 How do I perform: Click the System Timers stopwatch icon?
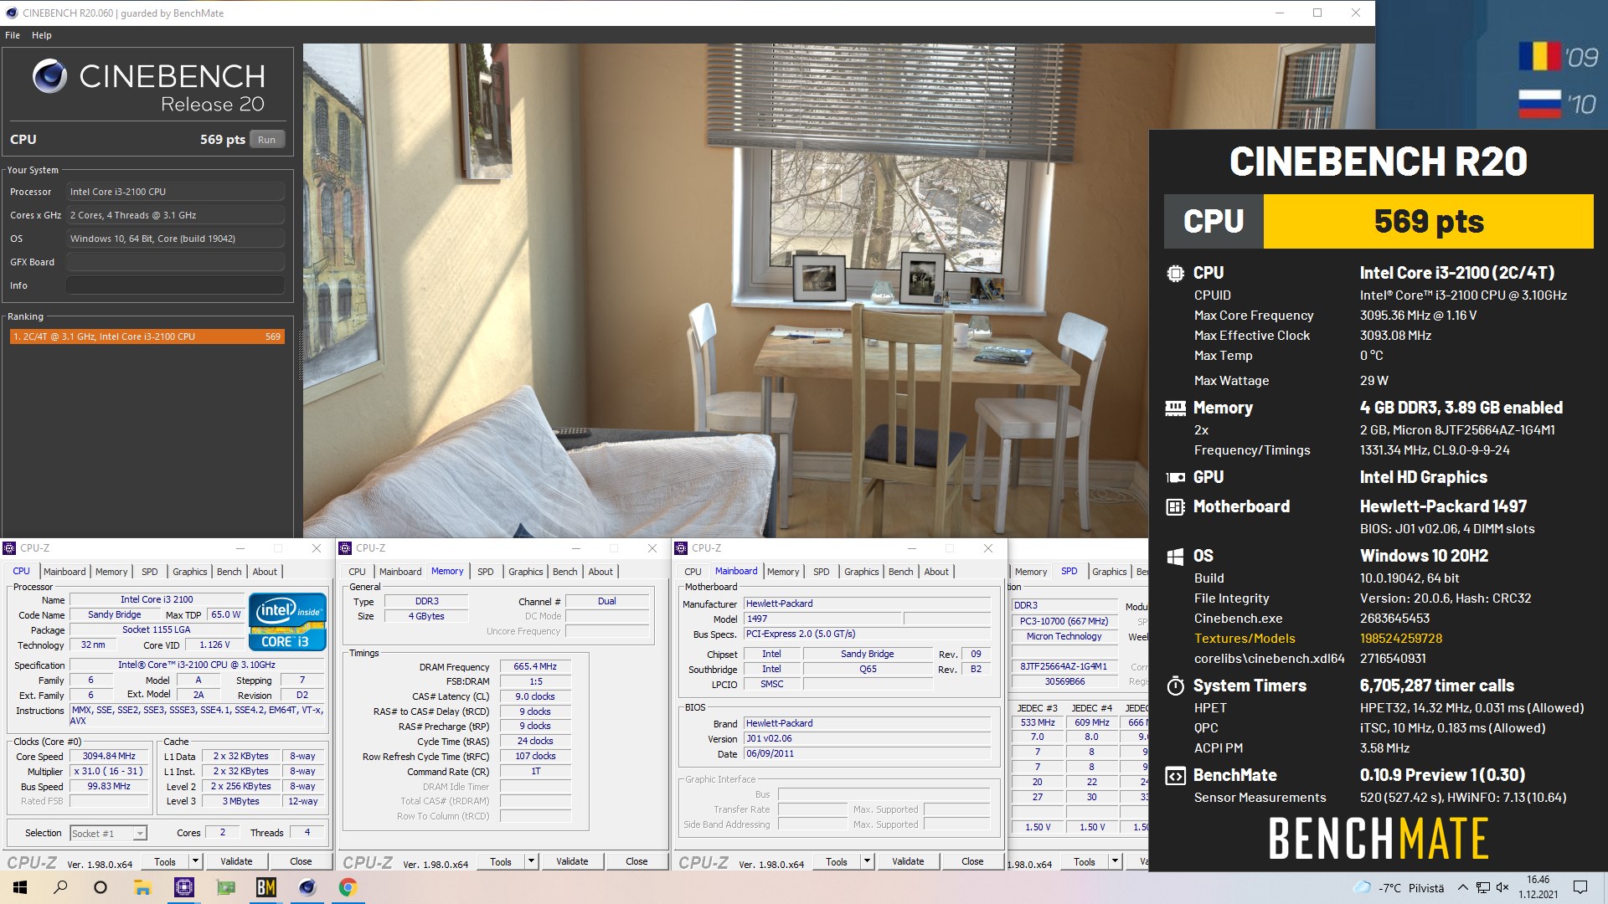[1175, 686]
